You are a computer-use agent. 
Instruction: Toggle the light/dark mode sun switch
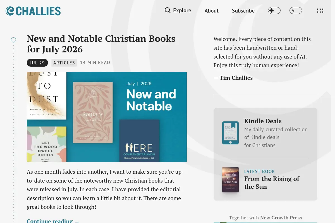tap(274, 11)
